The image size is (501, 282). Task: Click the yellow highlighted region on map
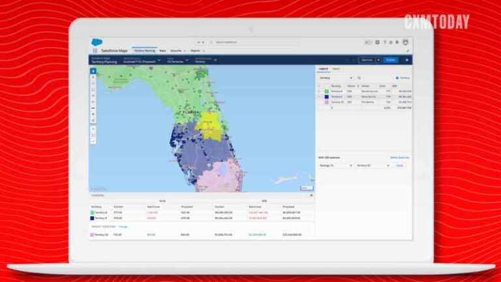209,126
